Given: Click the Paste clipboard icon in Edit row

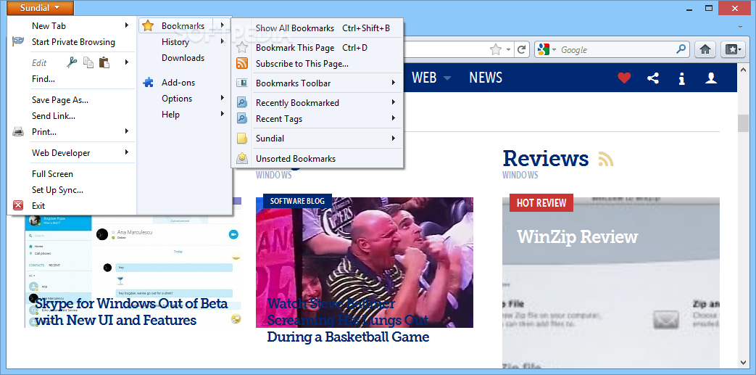Looking at the screenshot, I should 104,62.
